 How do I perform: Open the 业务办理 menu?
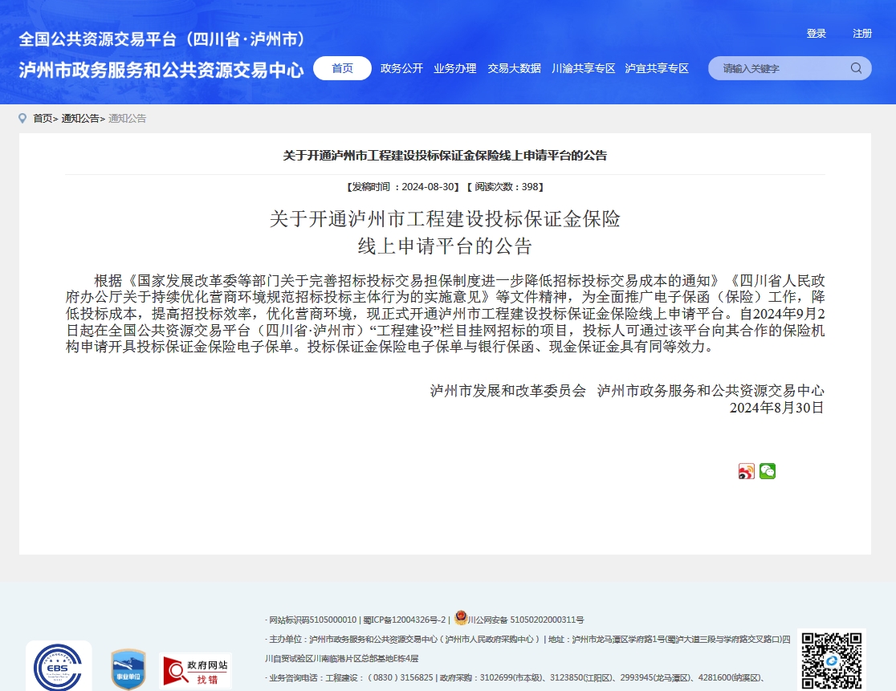coord(455,68)
